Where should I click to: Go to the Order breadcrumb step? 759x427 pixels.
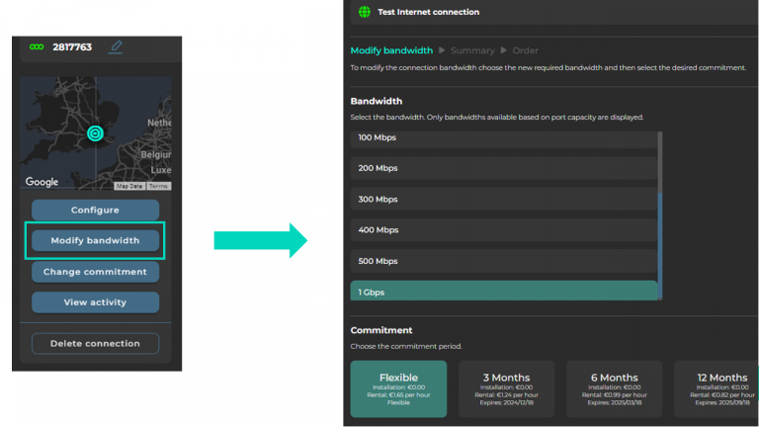pyautogui.click(x=525, y=50)
